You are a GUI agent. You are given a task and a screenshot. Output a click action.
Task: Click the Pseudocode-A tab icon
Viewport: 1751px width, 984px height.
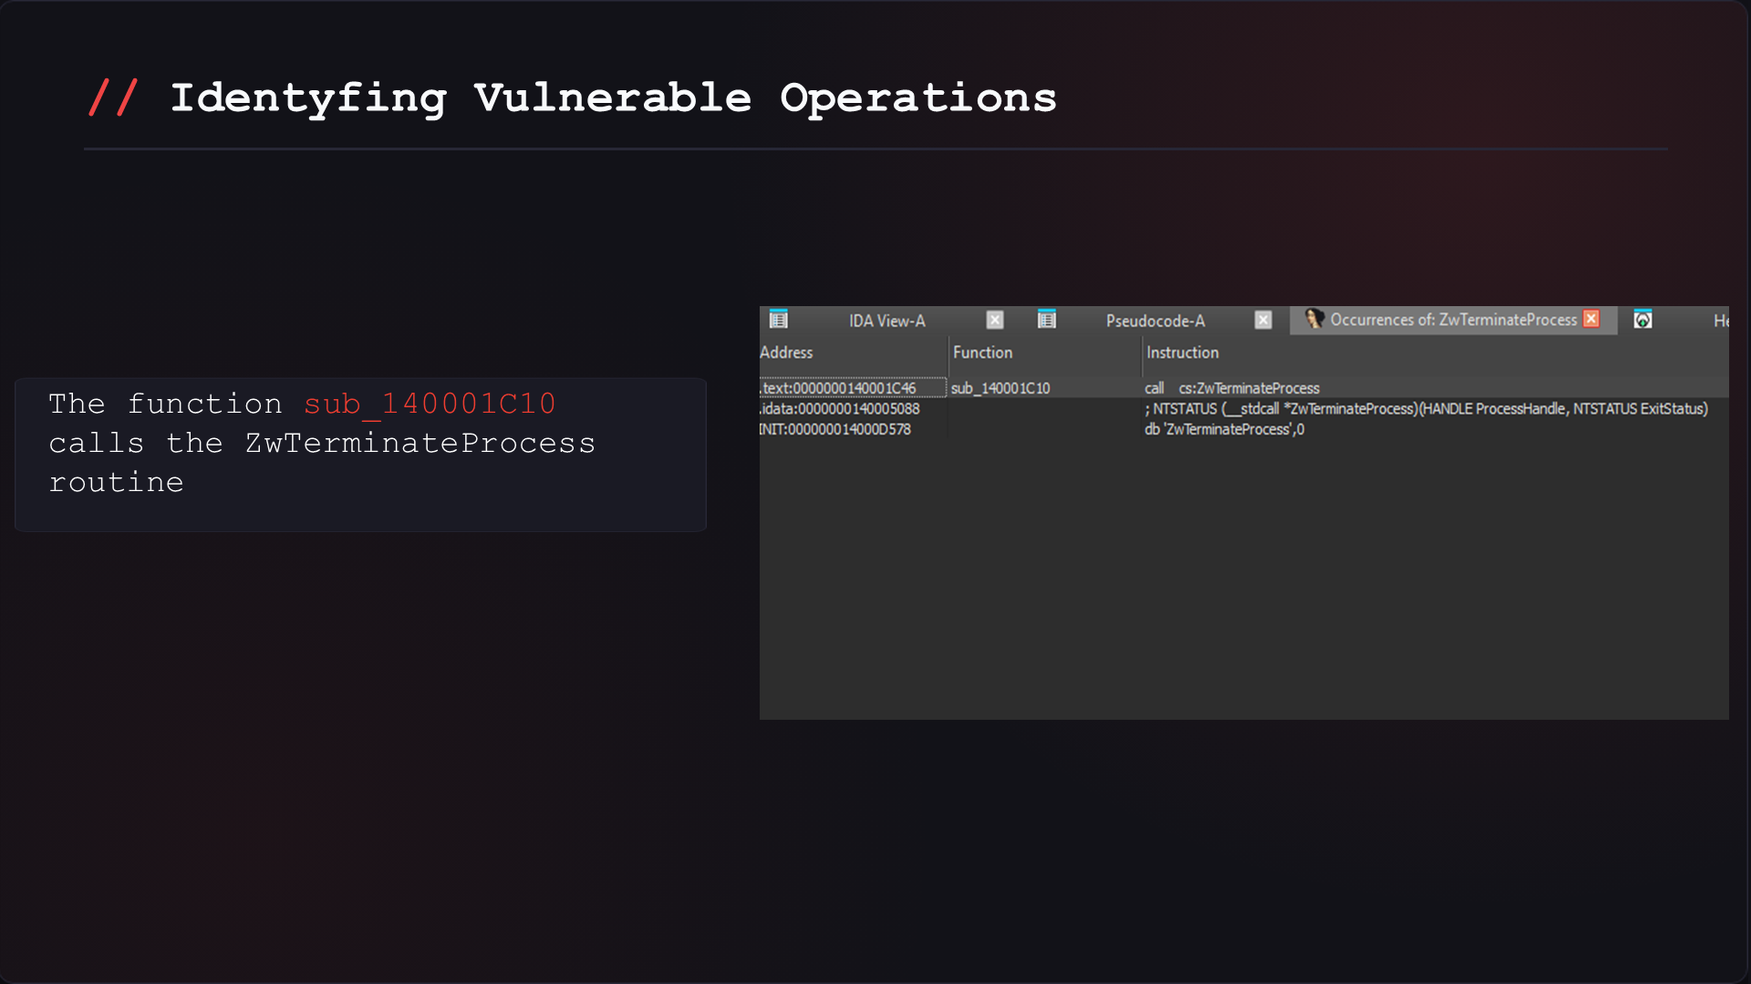click(1046, 320)
